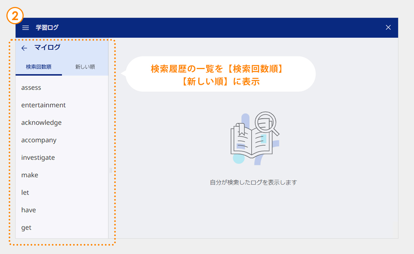The width and height of the screenshot is (414, 254).
Task: Switch to the 新しい順 tab
Action: [85, 67]
